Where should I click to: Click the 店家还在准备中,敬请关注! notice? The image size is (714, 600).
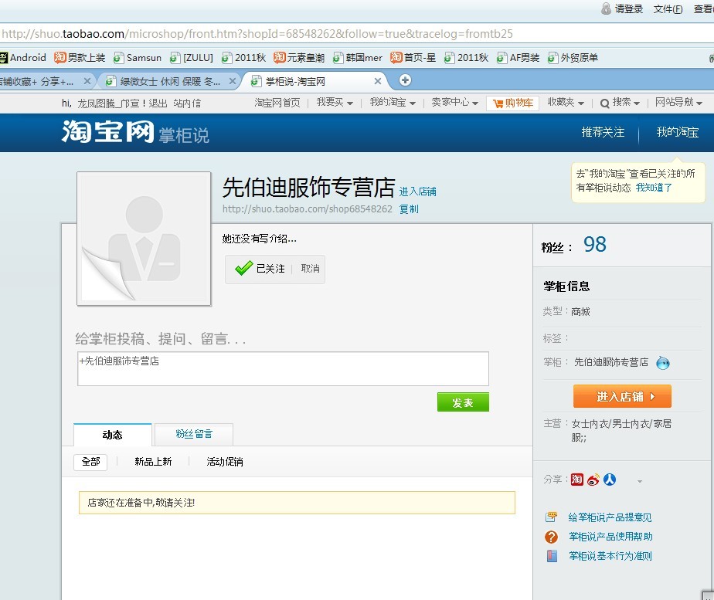click(297, 503)
